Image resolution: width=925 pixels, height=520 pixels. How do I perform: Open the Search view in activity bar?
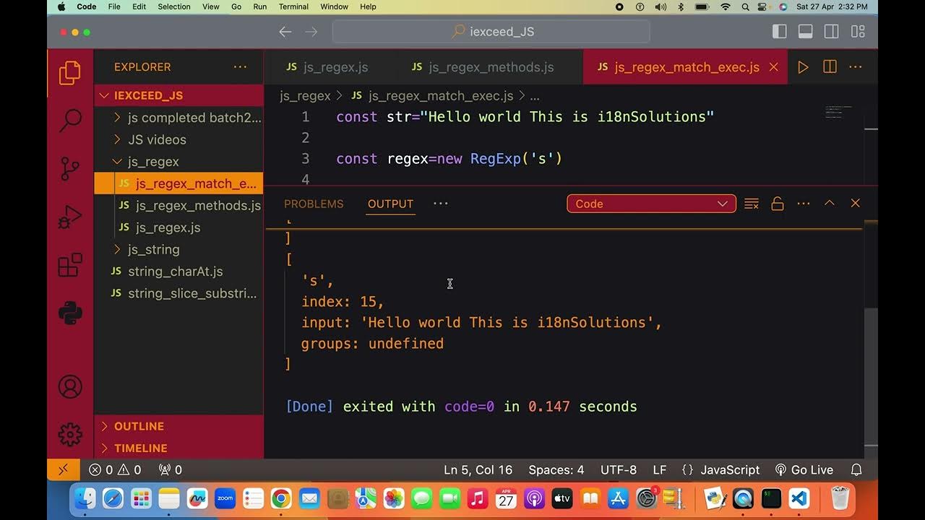(70, 121)
